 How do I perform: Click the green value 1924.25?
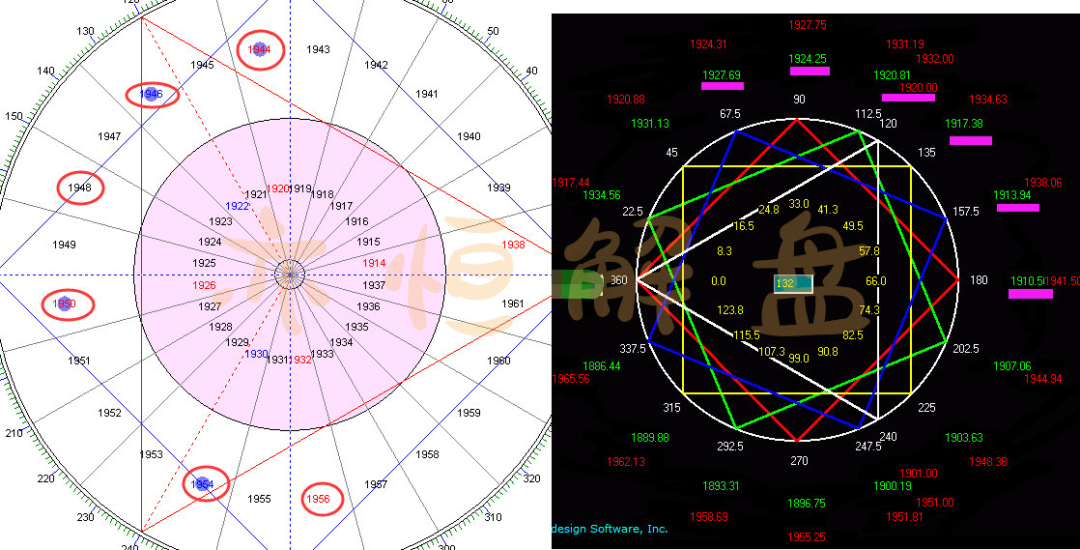point(808,59)
